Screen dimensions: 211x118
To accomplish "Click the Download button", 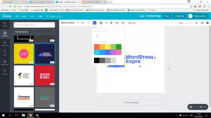I will (x=180, y=16).
